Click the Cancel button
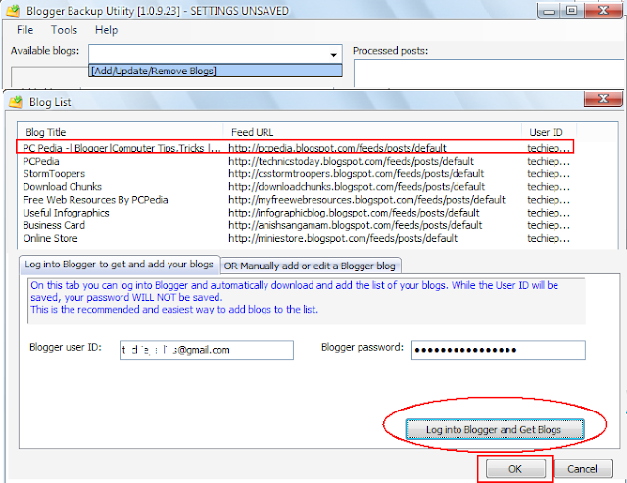 [x=582, y=468]
